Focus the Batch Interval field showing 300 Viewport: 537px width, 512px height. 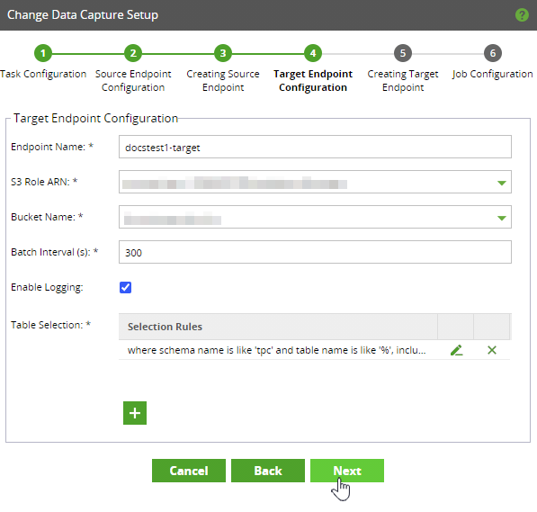click(x=315, y=252)
